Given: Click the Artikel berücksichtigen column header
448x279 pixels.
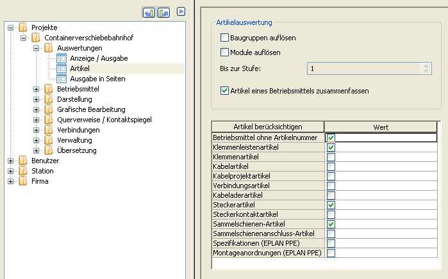Looking at the screenshot, I should tap(268, 127).
